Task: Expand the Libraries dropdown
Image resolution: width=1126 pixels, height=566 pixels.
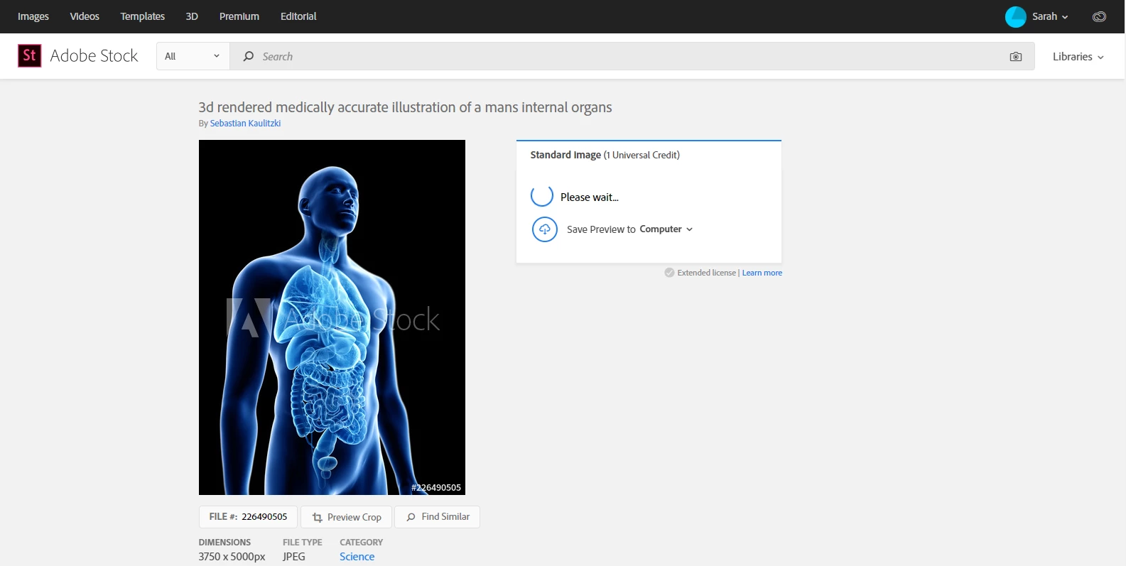Action: coord(1078,57)
